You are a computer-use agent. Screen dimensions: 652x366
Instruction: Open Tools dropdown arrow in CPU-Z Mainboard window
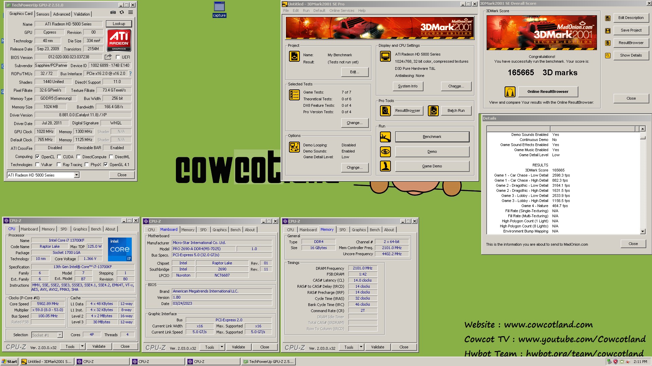(x=222, y=347)
